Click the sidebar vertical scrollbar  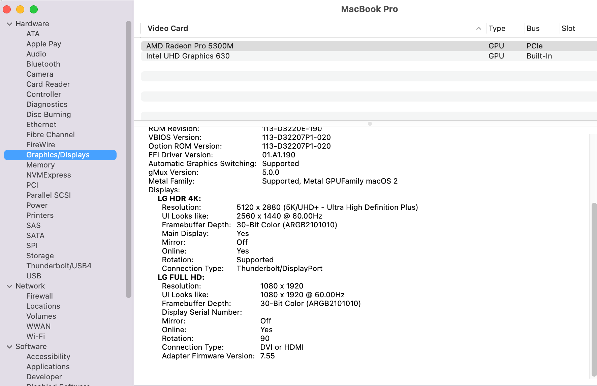point(128,159)
